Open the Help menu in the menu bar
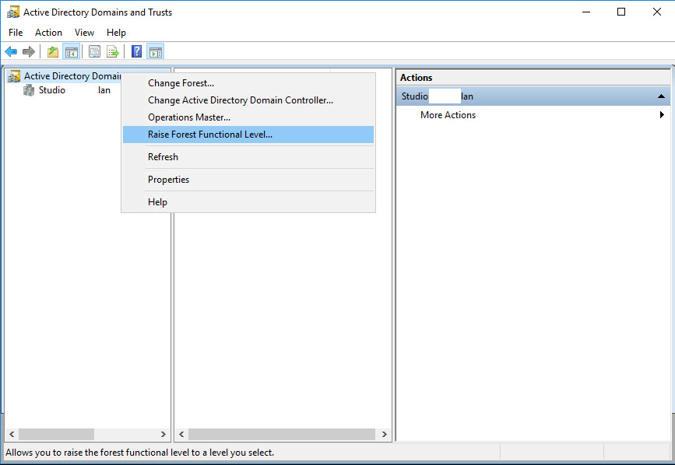The image size is (675, 465). (x=116, y=33)
